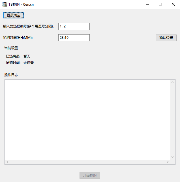Screen dimensions: 180x182
Task: Focus the checkbox number input containing 1, 2
Action: click(74, 26)
